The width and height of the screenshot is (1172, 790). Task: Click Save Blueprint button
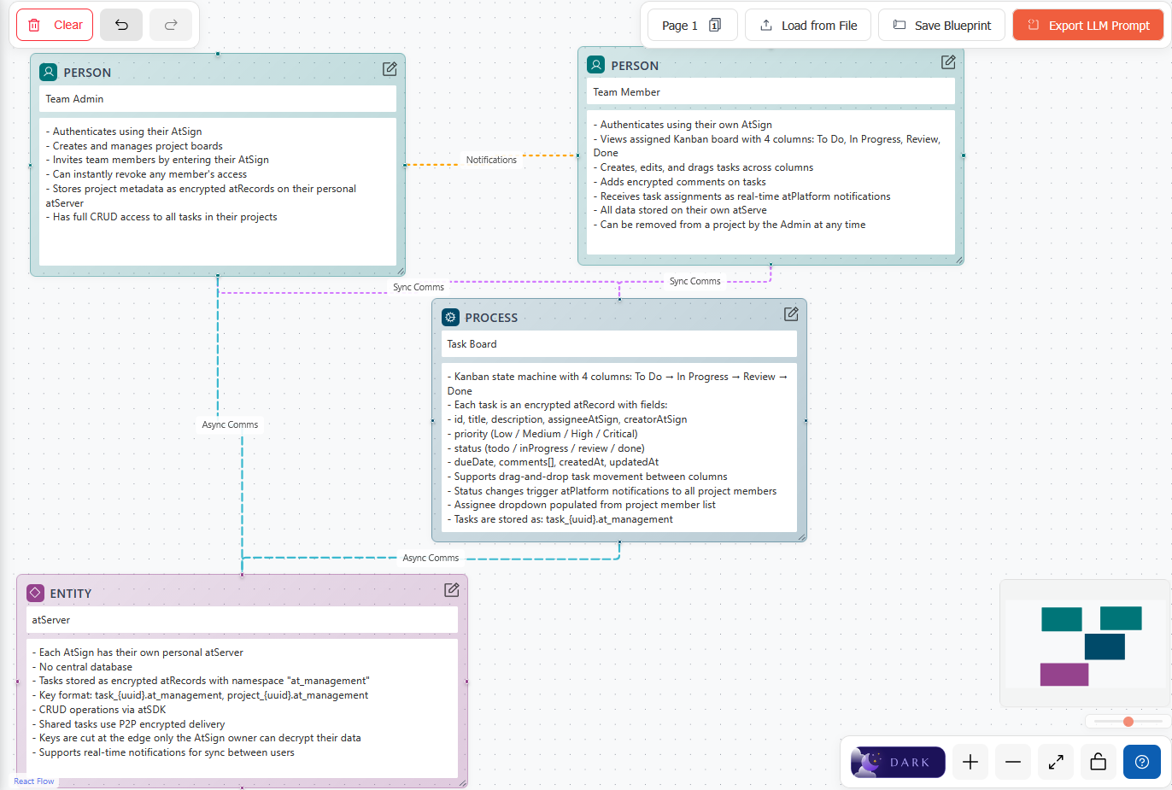click(942, 26)
